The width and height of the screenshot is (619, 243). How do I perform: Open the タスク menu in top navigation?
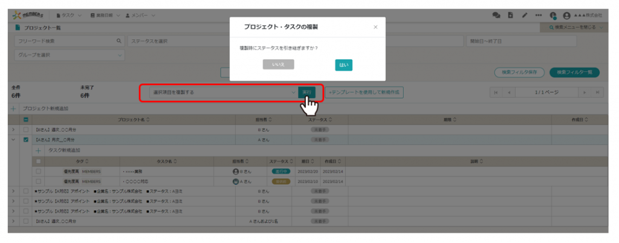pos(70,15)
